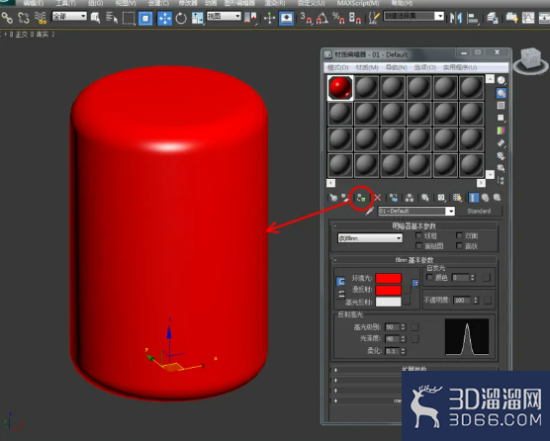Click Get Material icon in Material Editor
This screenshot has width=550, height=441.
(x=333, y=198)
